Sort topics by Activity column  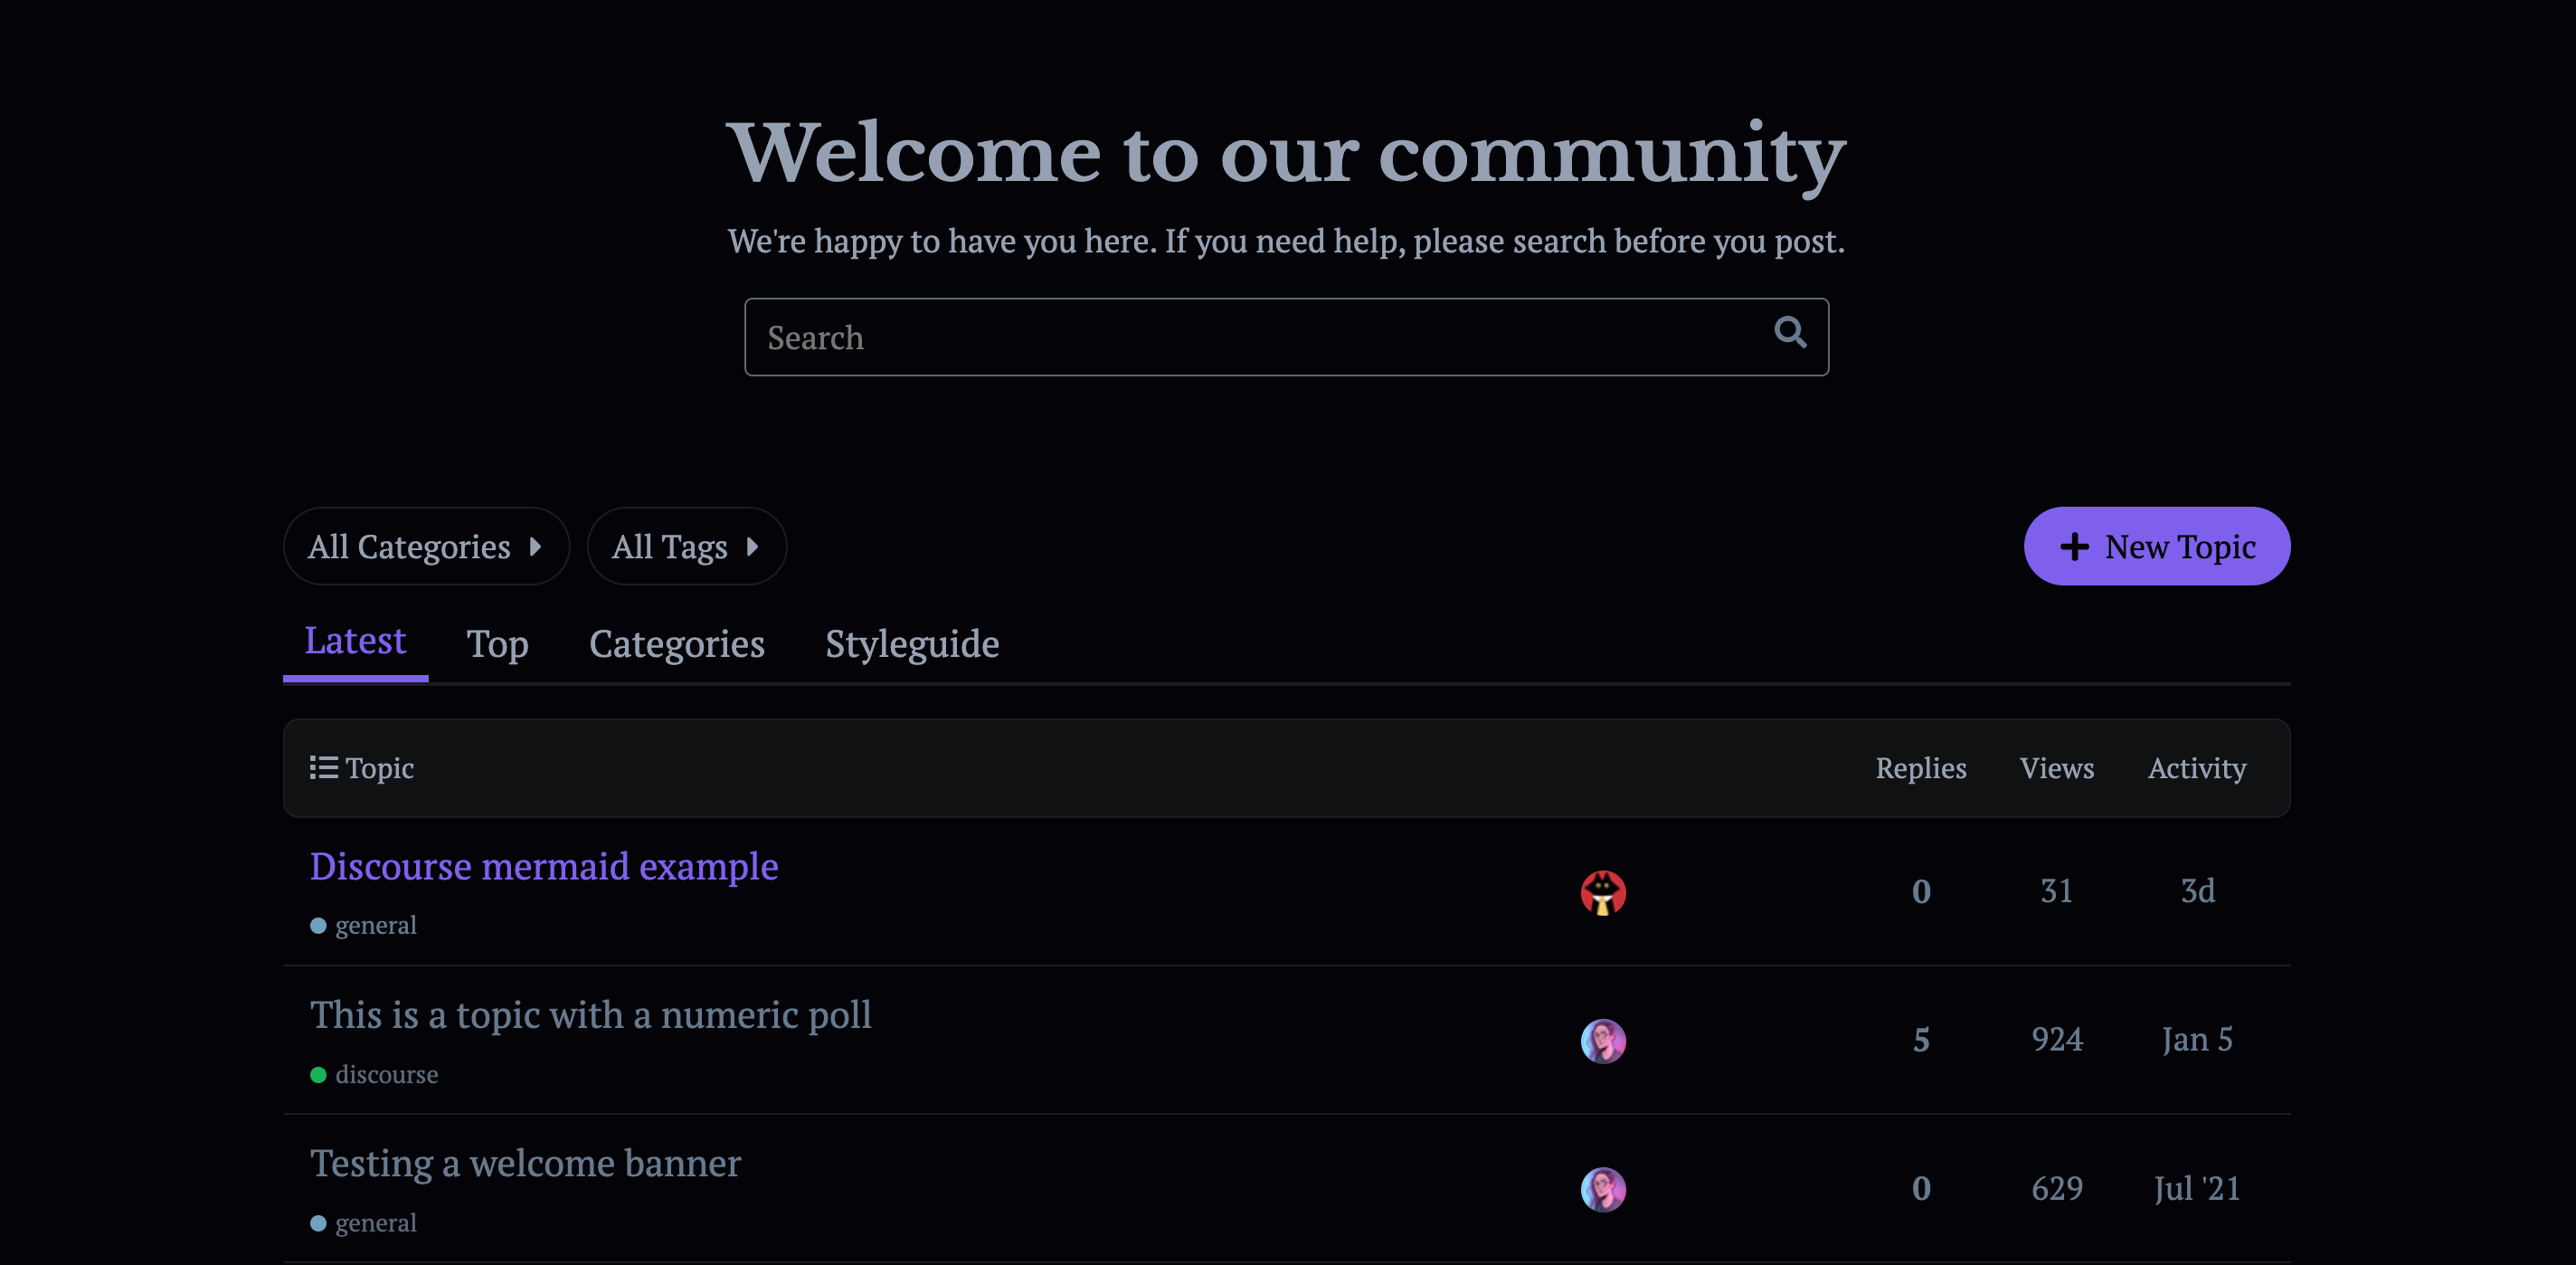click(2196, 767)
